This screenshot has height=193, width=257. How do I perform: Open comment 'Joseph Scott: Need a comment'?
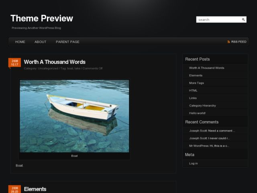[212, 131]
